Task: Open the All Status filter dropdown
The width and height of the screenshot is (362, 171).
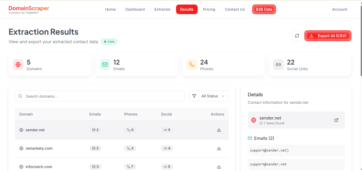Action: pos(208,96)
